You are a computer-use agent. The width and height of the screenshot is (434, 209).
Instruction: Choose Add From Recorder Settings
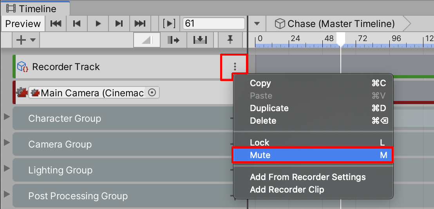(313, 177)
